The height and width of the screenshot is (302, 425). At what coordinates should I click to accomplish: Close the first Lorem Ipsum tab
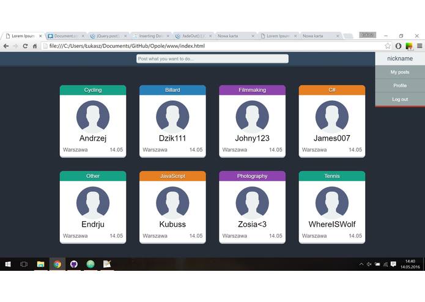(40, 35)
